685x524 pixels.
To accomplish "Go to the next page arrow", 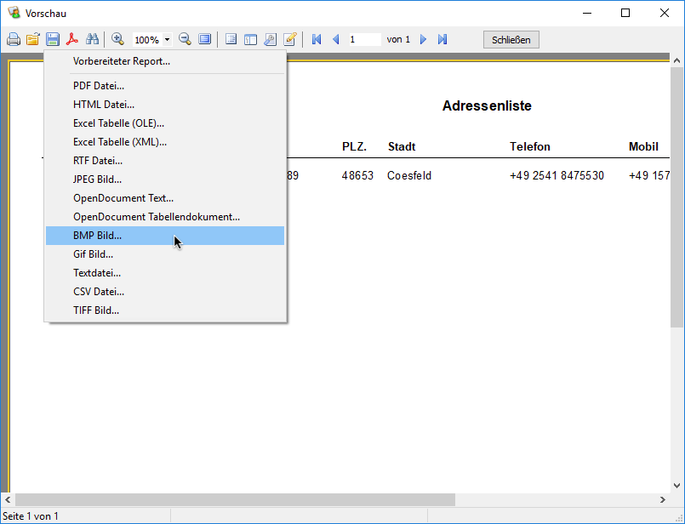I will point(423,39).
